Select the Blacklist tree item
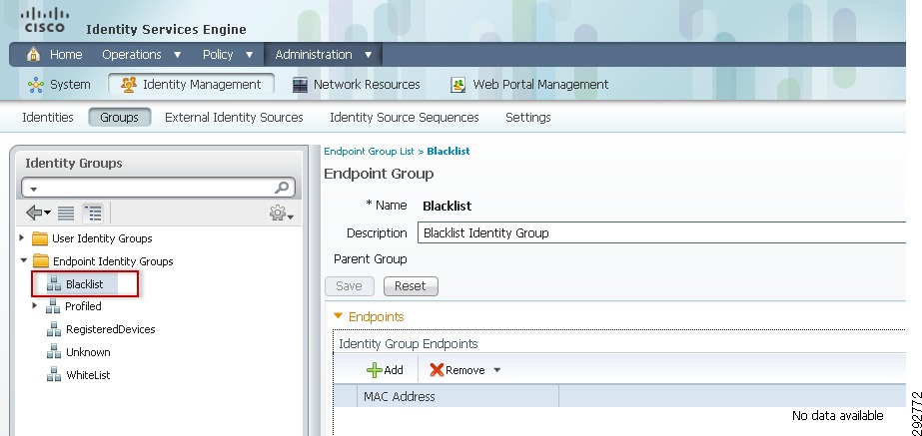Viewport: 922px width, 436px height. click(x=84, y=284)
